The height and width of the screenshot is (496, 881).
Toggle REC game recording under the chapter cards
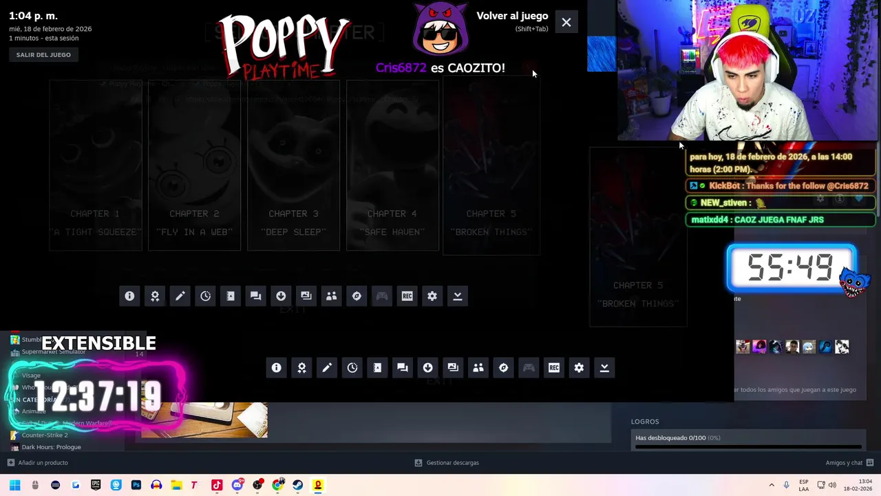(x=407, y=296)
